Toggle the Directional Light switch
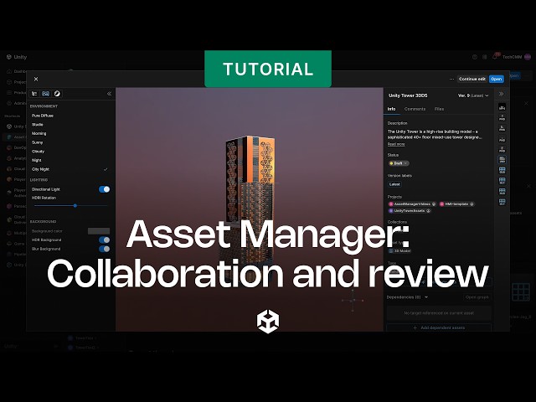This screenshot has width=536, height=402. 104,189
